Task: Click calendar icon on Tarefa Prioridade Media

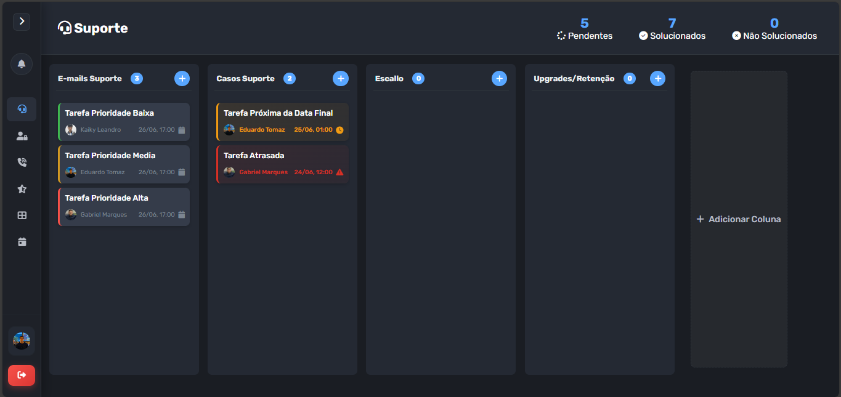Action: (182, 172)
